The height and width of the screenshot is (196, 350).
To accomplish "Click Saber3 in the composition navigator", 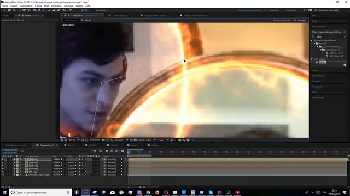I will click(x=87, y=20).
